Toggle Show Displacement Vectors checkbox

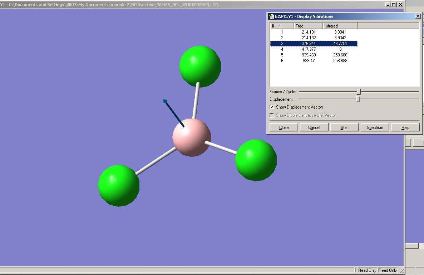click(x=272, y=107)
